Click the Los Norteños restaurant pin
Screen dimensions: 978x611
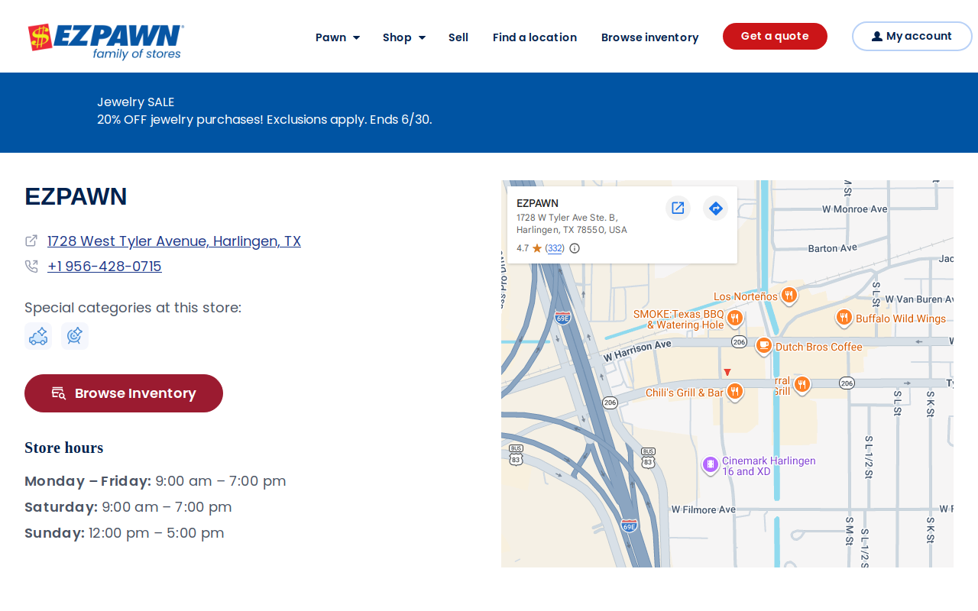[789, 295]
